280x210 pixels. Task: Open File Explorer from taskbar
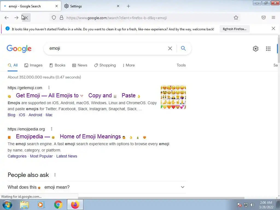(x=24, y=205)
